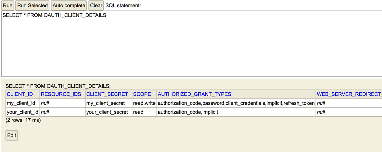Select the your_client_id cell
382x152 pixels.
[23, 112]
